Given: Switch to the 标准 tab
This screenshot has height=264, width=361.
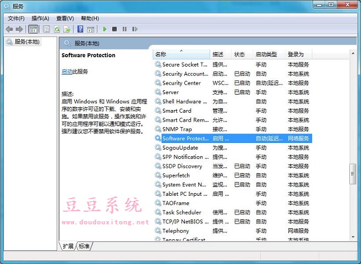Looking at the screenshot, I should (x=84, y=246).
